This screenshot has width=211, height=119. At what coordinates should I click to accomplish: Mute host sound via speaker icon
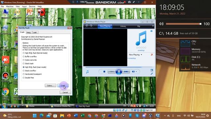pos(161,24)
